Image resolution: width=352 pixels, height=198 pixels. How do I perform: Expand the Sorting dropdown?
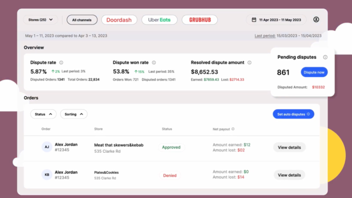[x=74, y=114]
